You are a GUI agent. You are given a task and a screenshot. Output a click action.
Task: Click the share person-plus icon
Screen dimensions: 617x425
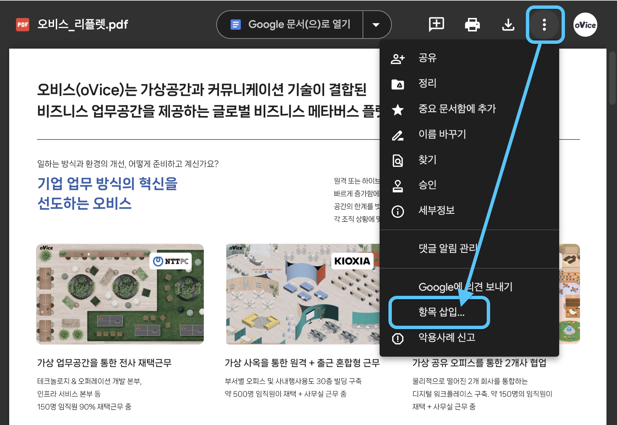(x=398, y=58)
